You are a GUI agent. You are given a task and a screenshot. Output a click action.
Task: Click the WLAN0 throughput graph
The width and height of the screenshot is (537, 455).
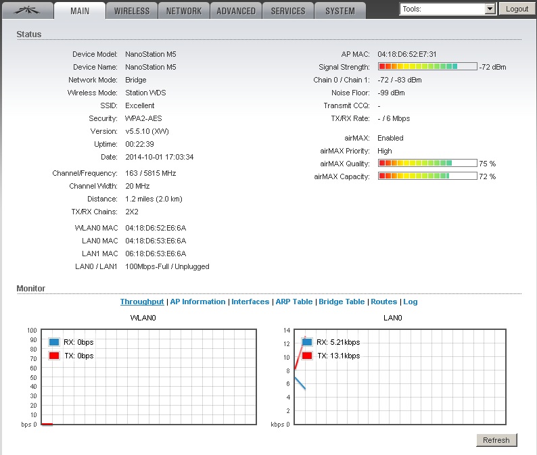(149, 377)
